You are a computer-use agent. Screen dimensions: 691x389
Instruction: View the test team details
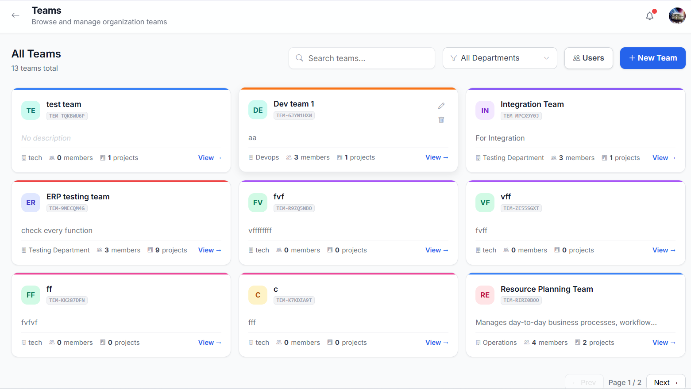coord(209,158)
